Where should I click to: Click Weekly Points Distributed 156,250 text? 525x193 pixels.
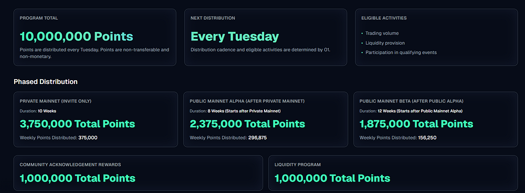pos(398,137)
